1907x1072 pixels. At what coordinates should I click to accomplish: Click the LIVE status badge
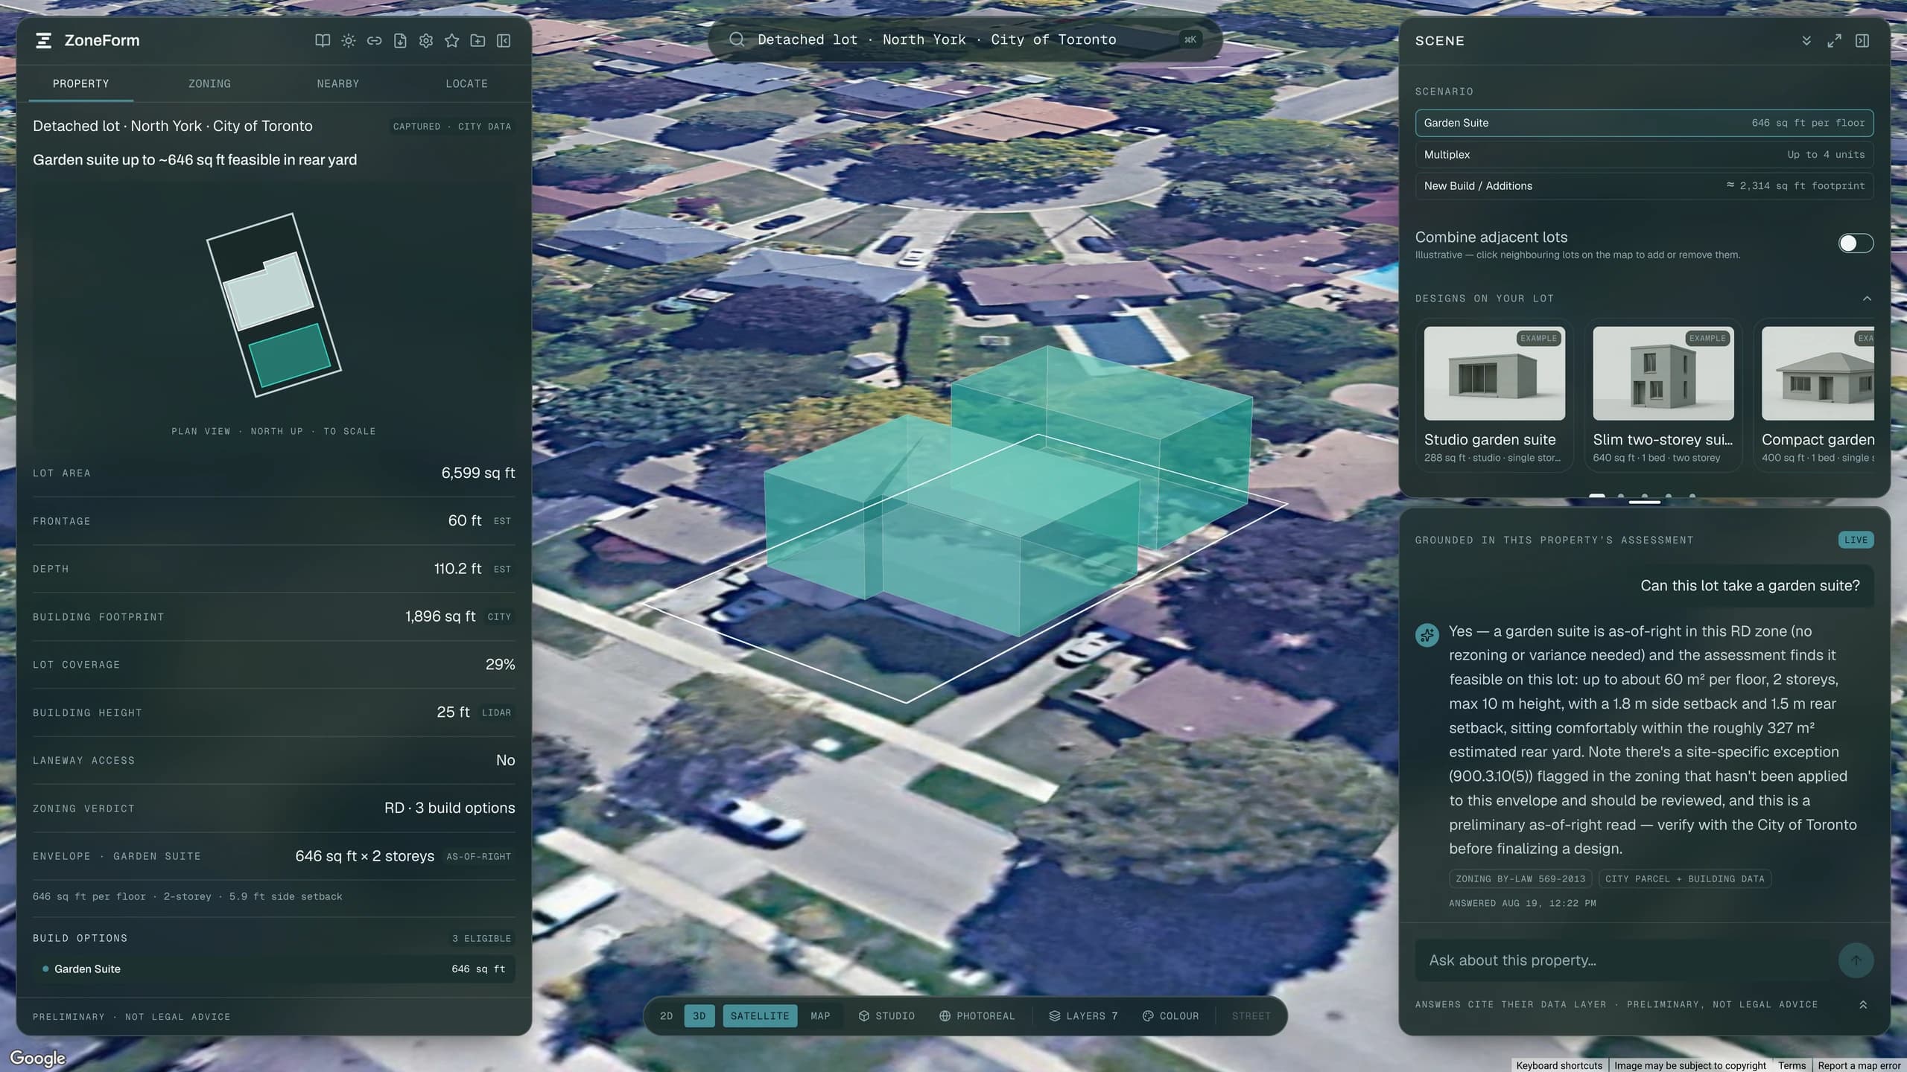1856,540
